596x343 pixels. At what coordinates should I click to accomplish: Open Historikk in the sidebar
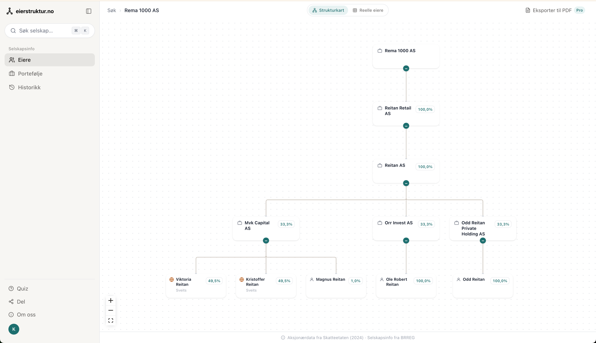(50, 87)
